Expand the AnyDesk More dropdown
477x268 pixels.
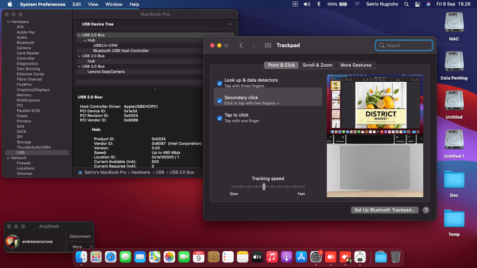click(x=83, y=247)
